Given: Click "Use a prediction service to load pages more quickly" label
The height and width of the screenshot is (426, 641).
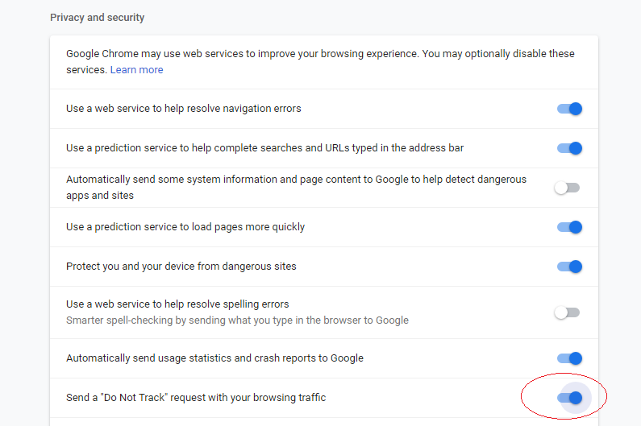Looking at the screenshot, I should tap(185, 227).
